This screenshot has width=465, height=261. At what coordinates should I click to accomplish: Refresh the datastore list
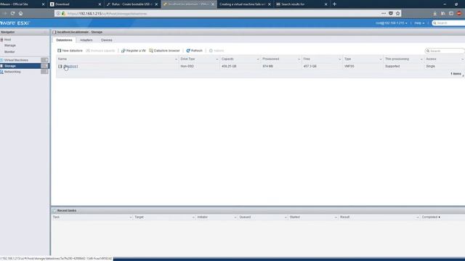tap(194, 51)
